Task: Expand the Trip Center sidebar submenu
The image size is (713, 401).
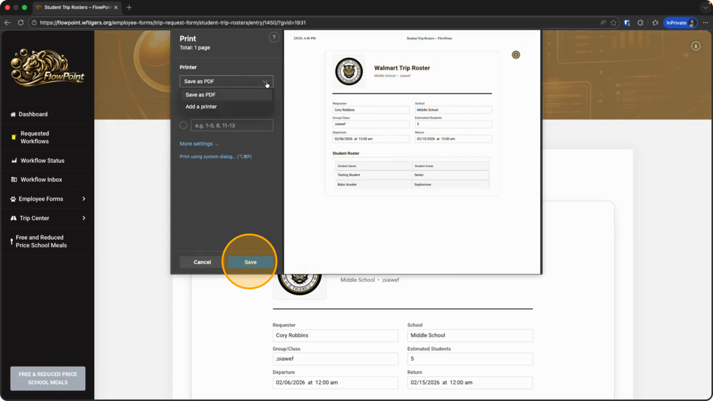Action: 84,218
